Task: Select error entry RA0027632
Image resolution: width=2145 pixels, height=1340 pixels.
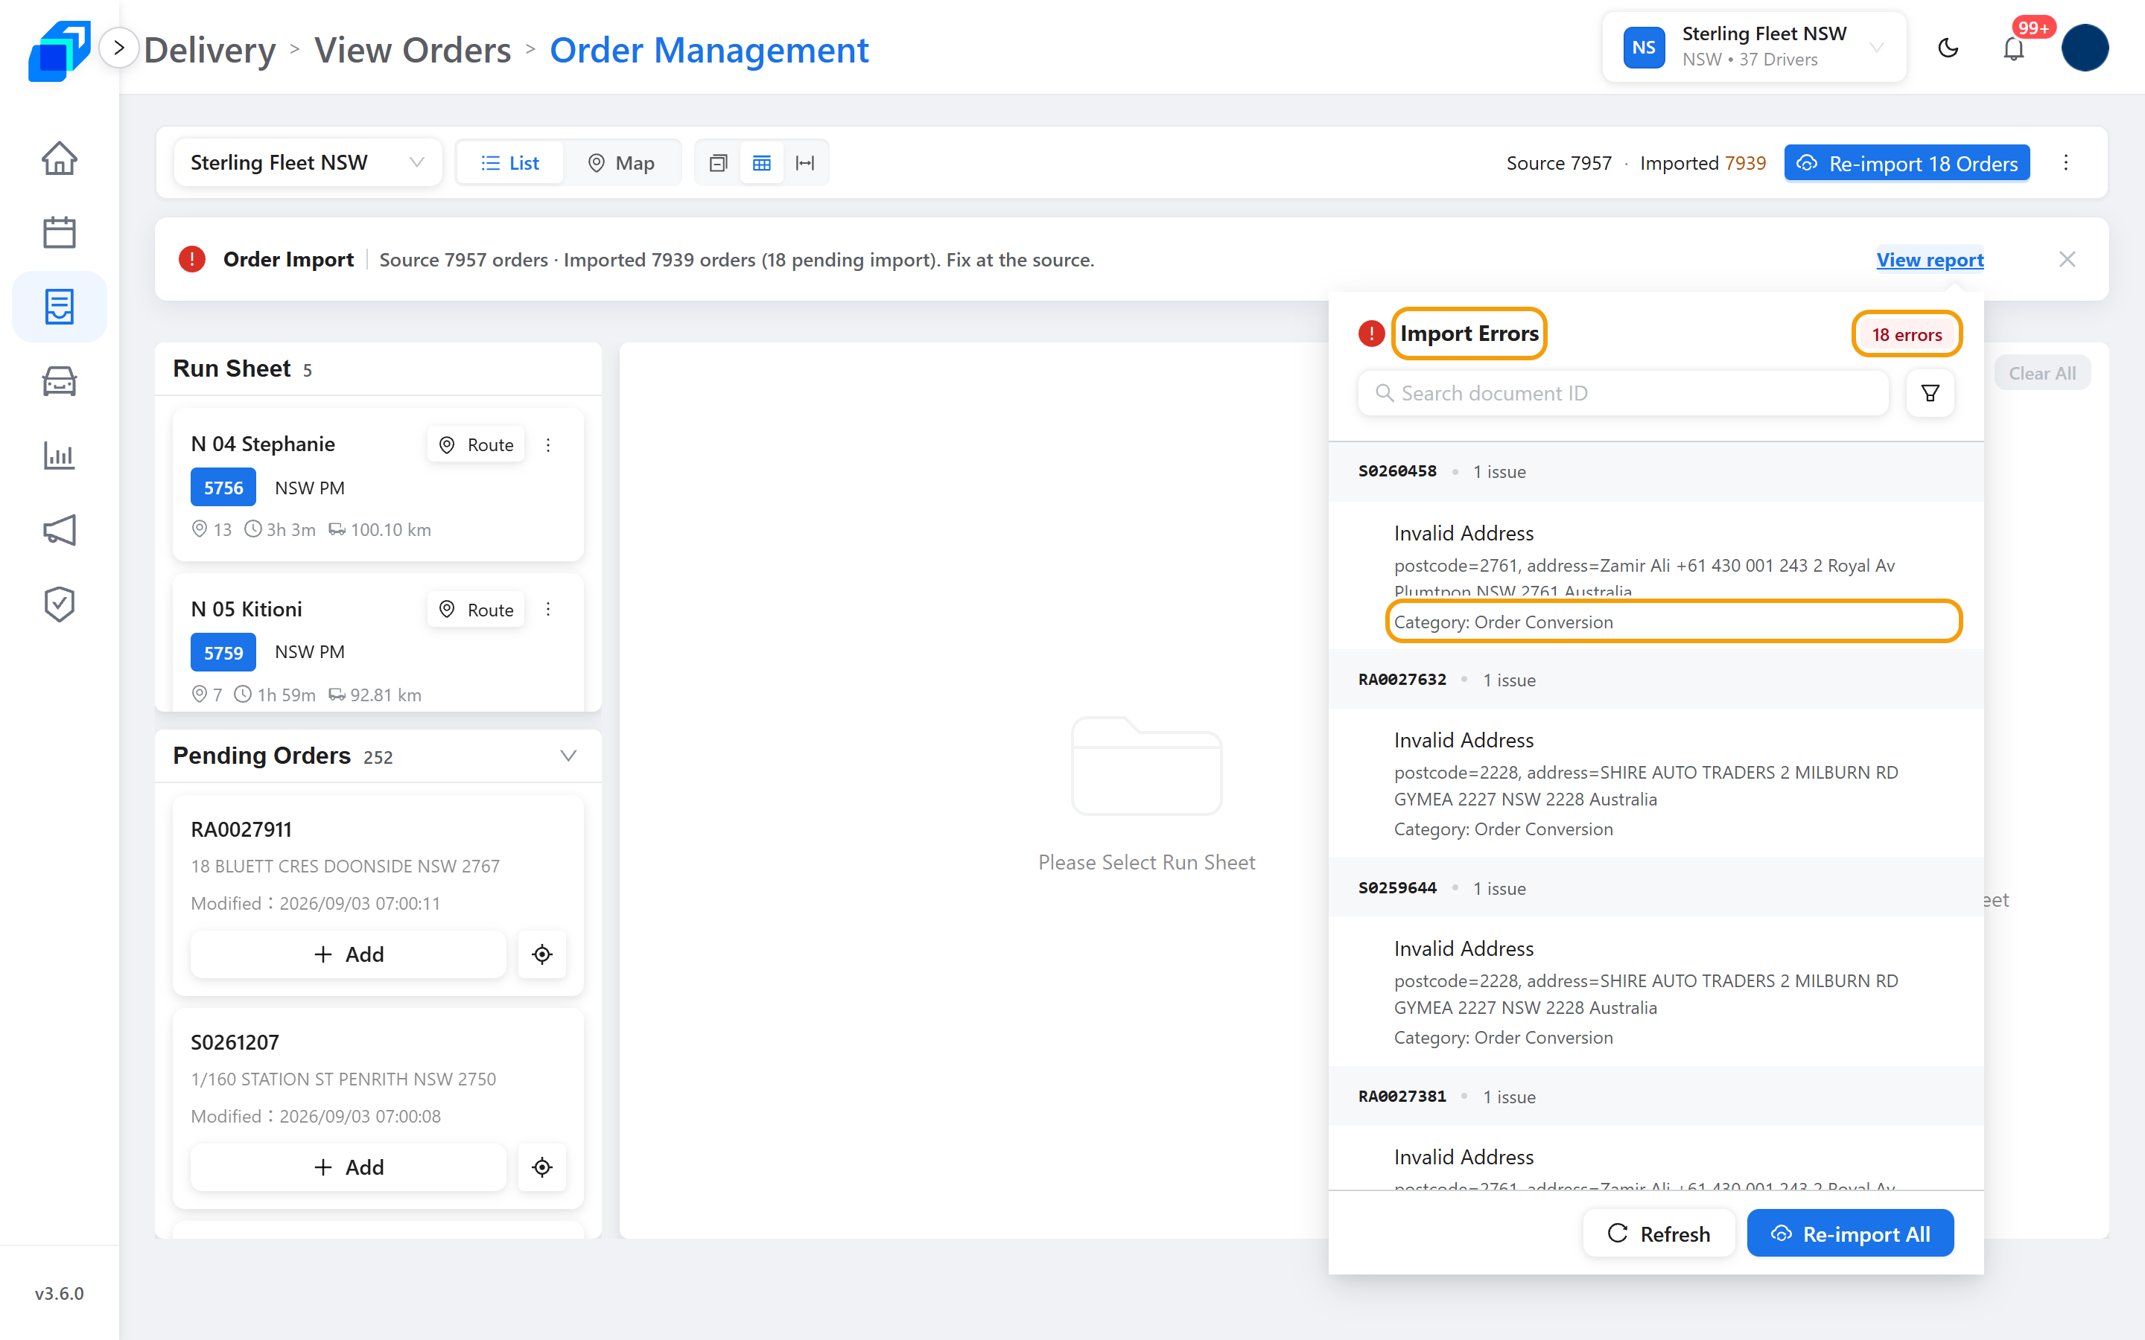Action: (x=1656, y=680)
